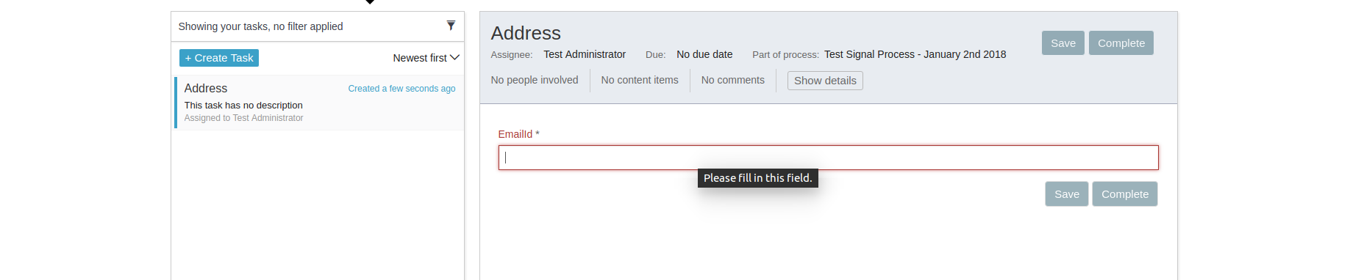Select the Address task in the list
Image resolution: width=1350 pixels, height=280 pixels.
click(319, 103)
